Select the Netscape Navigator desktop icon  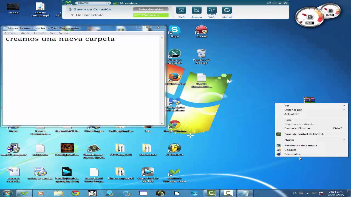[174, 57]
